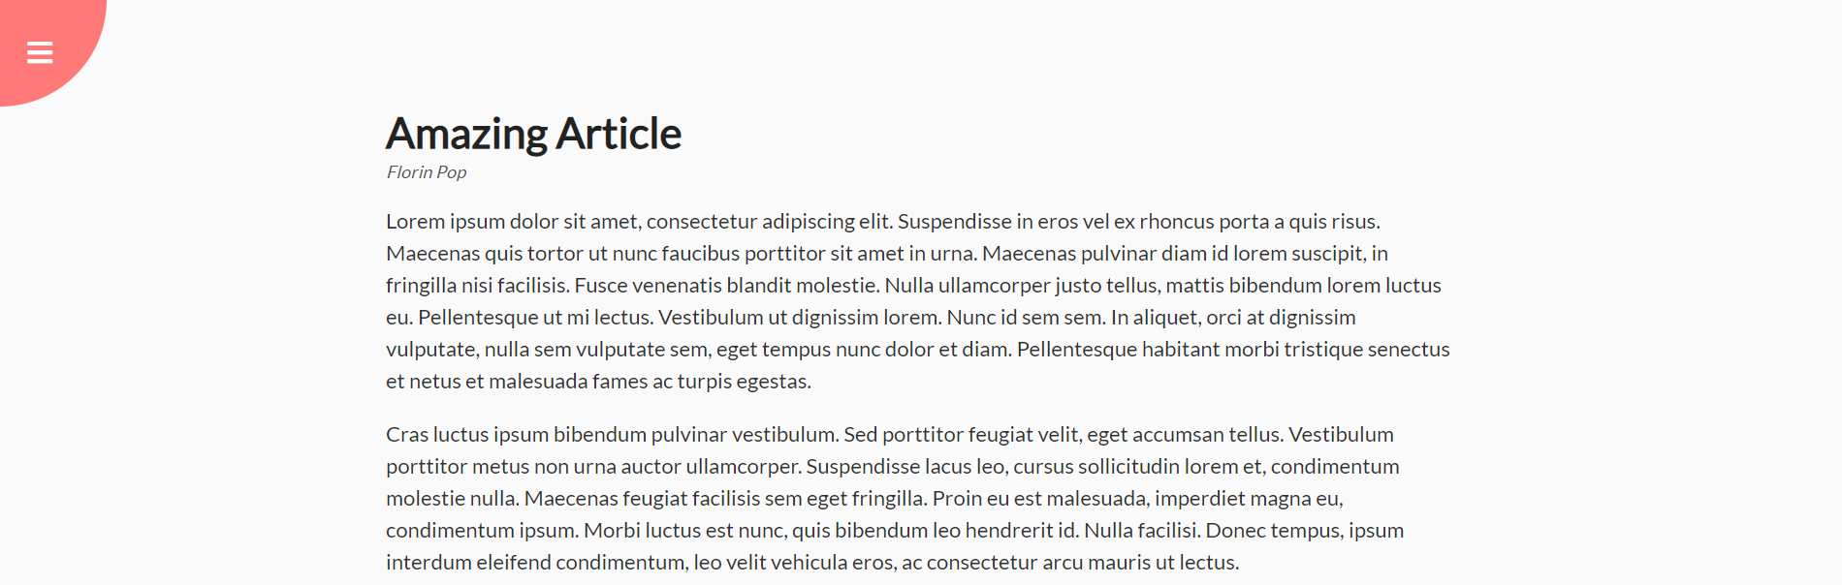Screen dimensions: 1842x585
Task: Click 'Sed porttitor feugiat velit' sentence
Action: coord(962,435)
